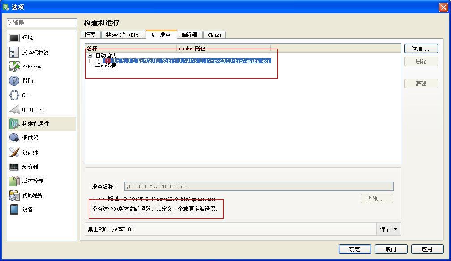Close the 选项 dialog window
451x261 pixels.
(x=443, y=7)
